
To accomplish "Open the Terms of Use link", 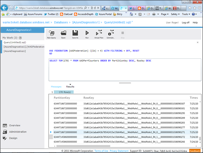I will [x=101, y=151].
